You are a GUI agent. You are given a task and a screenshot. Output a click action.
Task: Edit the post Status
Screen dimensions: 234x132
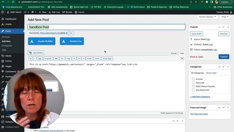[208, 39]
